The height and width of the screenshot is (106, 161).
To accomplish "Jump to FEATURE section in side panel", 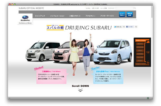I will coord(140,57).
